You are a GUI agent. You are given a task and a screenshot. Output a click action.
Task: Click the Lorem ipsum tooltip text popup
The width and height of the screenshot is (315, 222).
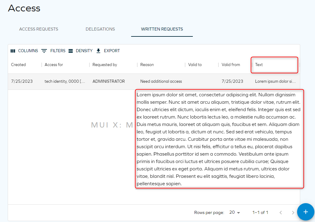pyautogui.click(x=219, y=139)
